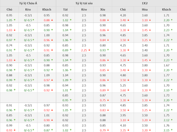Screen dimensions: 177x132
Task: Click the Tài column header
Action: [x=65, y=9]
